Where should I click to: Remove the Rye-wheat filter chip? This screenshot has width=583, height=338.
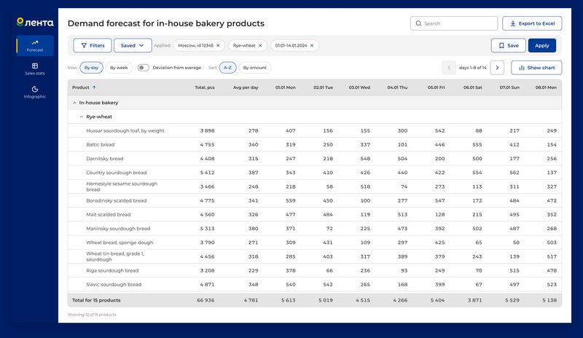coord(260,45)
